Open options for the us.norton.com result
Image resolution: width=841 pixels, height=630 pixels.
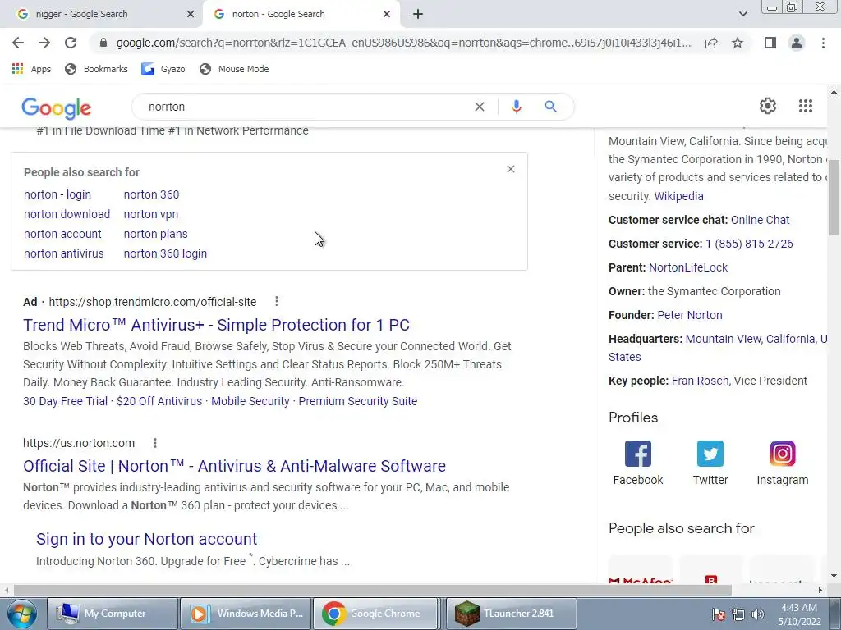(x=155, y=443)
